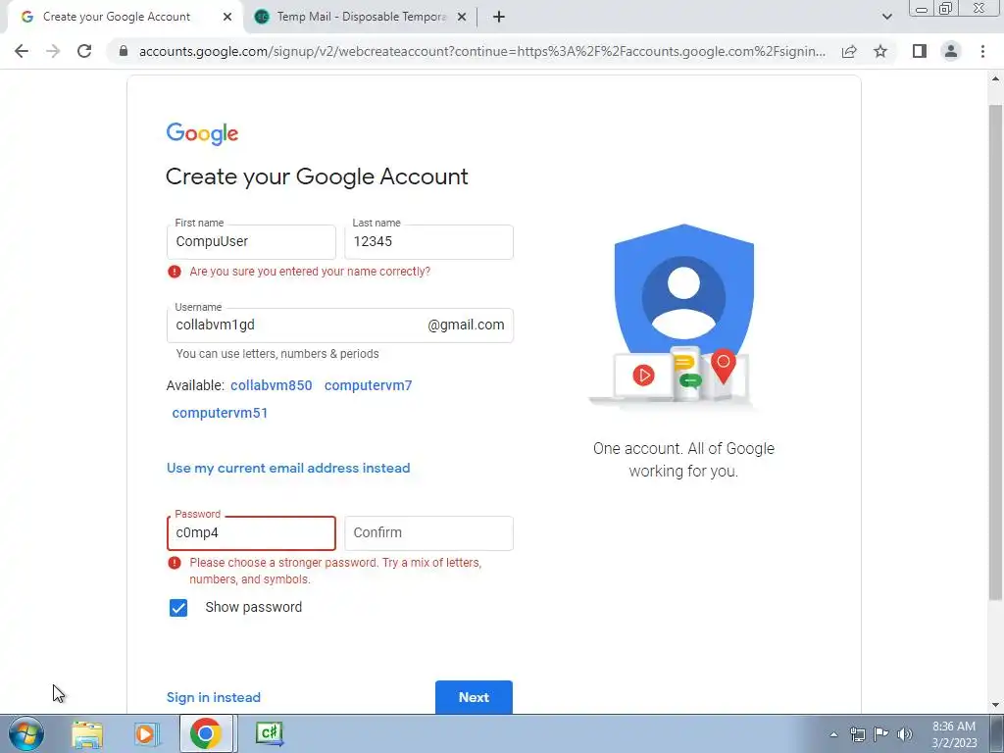This screenshot has width=1004, height=753.
Task: Click the Show desktop strip in taskbar
Action: pos(997,733)
